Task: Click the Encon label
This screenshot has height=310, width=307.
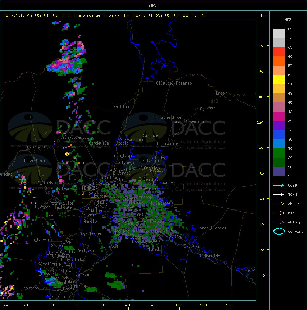Action: point(221,93)
